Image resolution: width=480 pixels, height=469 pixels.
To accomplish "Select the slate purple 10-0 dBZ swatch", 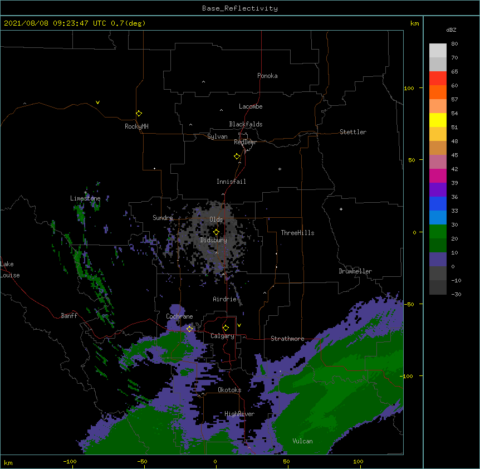I will coord(438,260).
